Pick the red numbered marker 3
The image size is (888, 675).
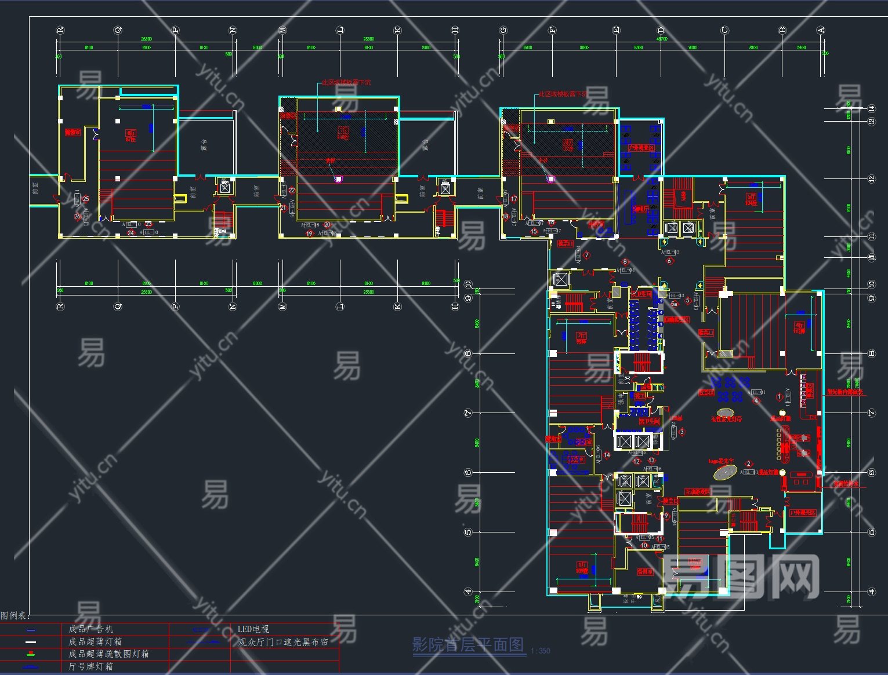click(x=682, y=432)
